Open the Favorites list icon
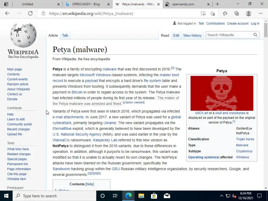Screen dimensions: 268x201 [225, 13]
